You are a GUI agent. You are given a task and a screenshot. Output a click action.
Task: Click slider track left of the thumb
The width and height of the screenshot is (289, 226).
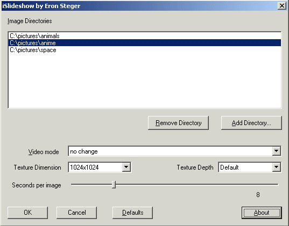(91, 184)
